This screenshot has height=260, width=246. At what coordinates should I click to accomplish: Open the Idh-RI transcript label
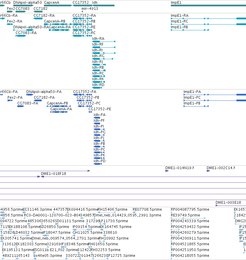point(97,50)
